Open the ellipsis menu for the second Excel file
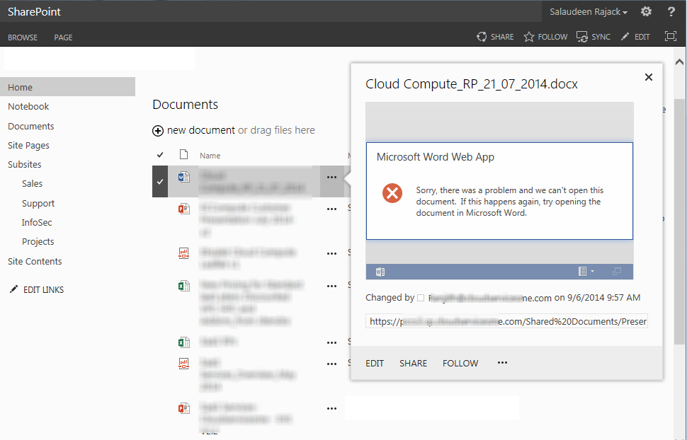 click(x=331, y=343)
